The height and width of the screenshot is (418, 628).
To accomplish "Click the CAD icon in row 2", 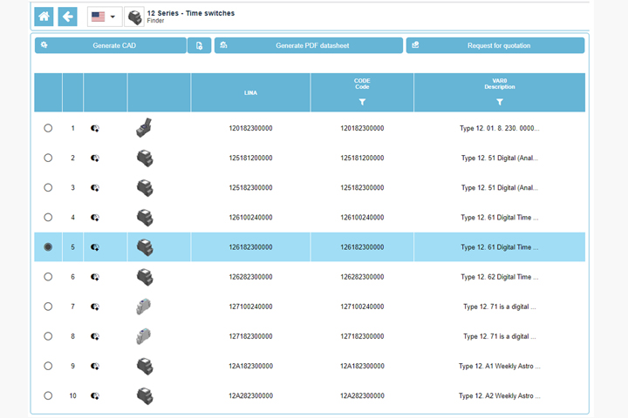I will point(95,158).
